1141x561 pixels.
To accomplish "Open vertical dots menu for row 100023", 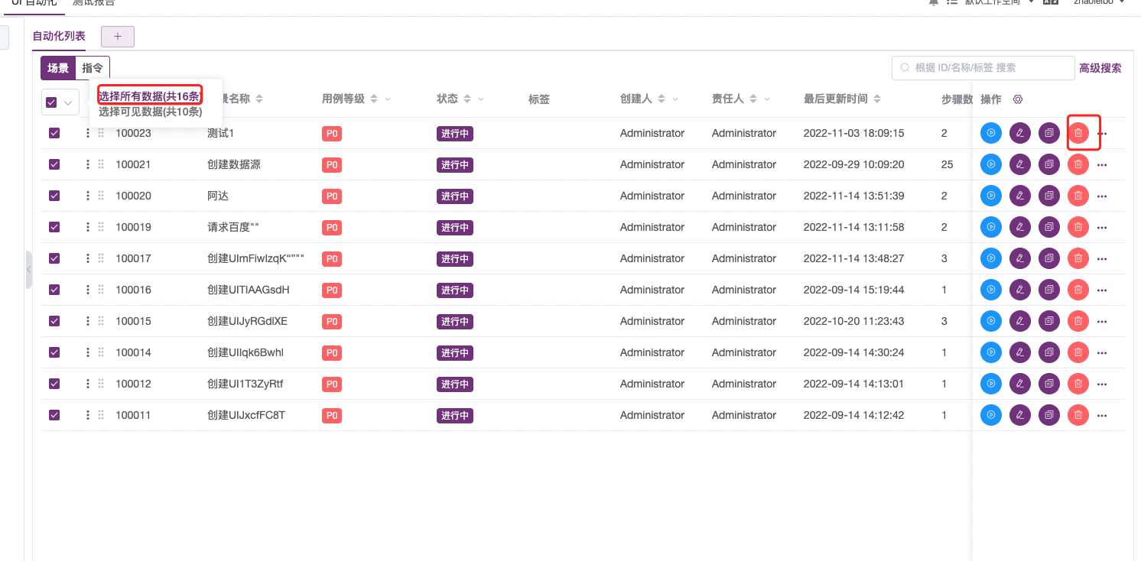I will coord(87,133).
